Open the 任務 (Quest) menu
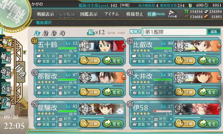The image size is (223, 134). pos(156,14)
